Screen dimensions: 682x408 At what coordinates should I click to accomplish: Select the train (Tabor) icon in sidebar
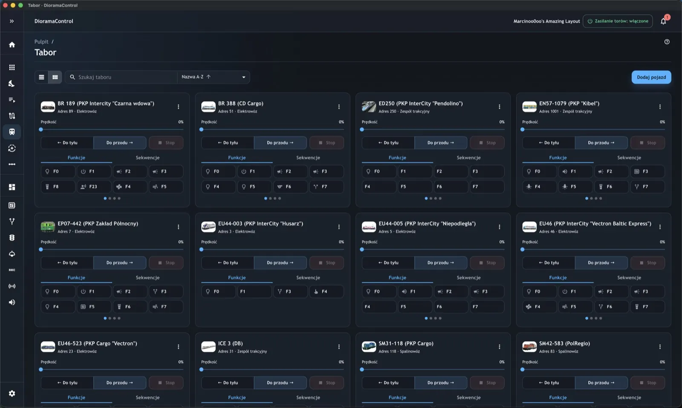click(x=12, y=132)
